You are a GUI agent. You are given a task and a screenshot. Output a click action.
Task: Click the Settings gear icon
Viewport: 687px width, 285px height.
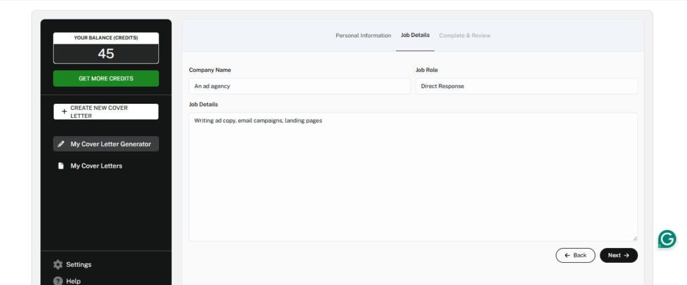[58, 264]
